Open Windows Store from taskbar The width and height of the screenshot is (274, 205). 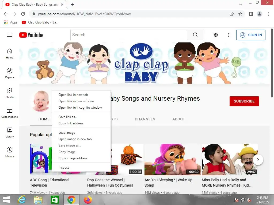click(55, 200)
